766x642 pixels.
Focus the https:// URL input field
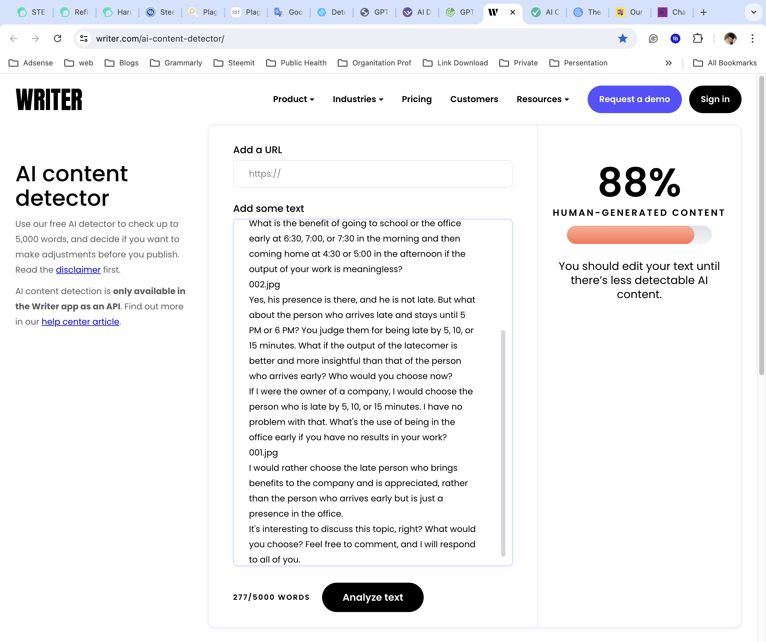point(373,174)
